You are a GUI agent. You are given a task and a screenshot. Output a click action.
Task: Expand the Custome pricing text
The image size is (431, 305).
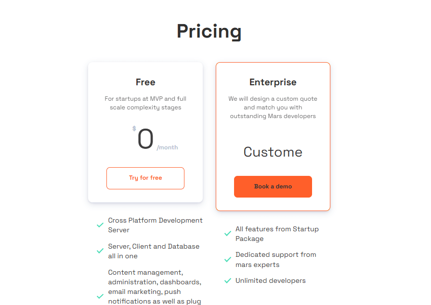pos(273,152)
